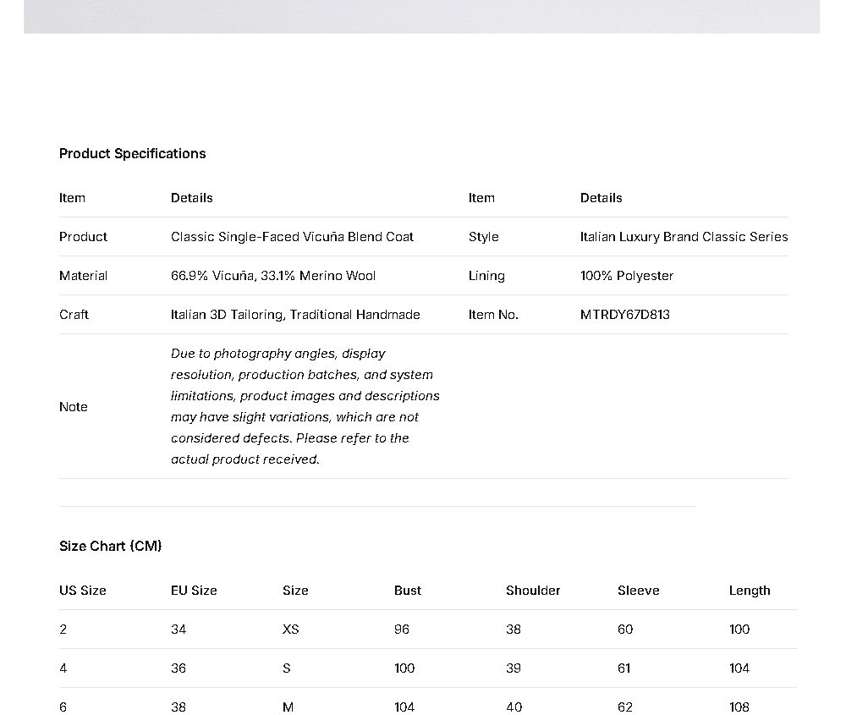Click the Shoulder column header
846x715 pixels.
[533, 591]
